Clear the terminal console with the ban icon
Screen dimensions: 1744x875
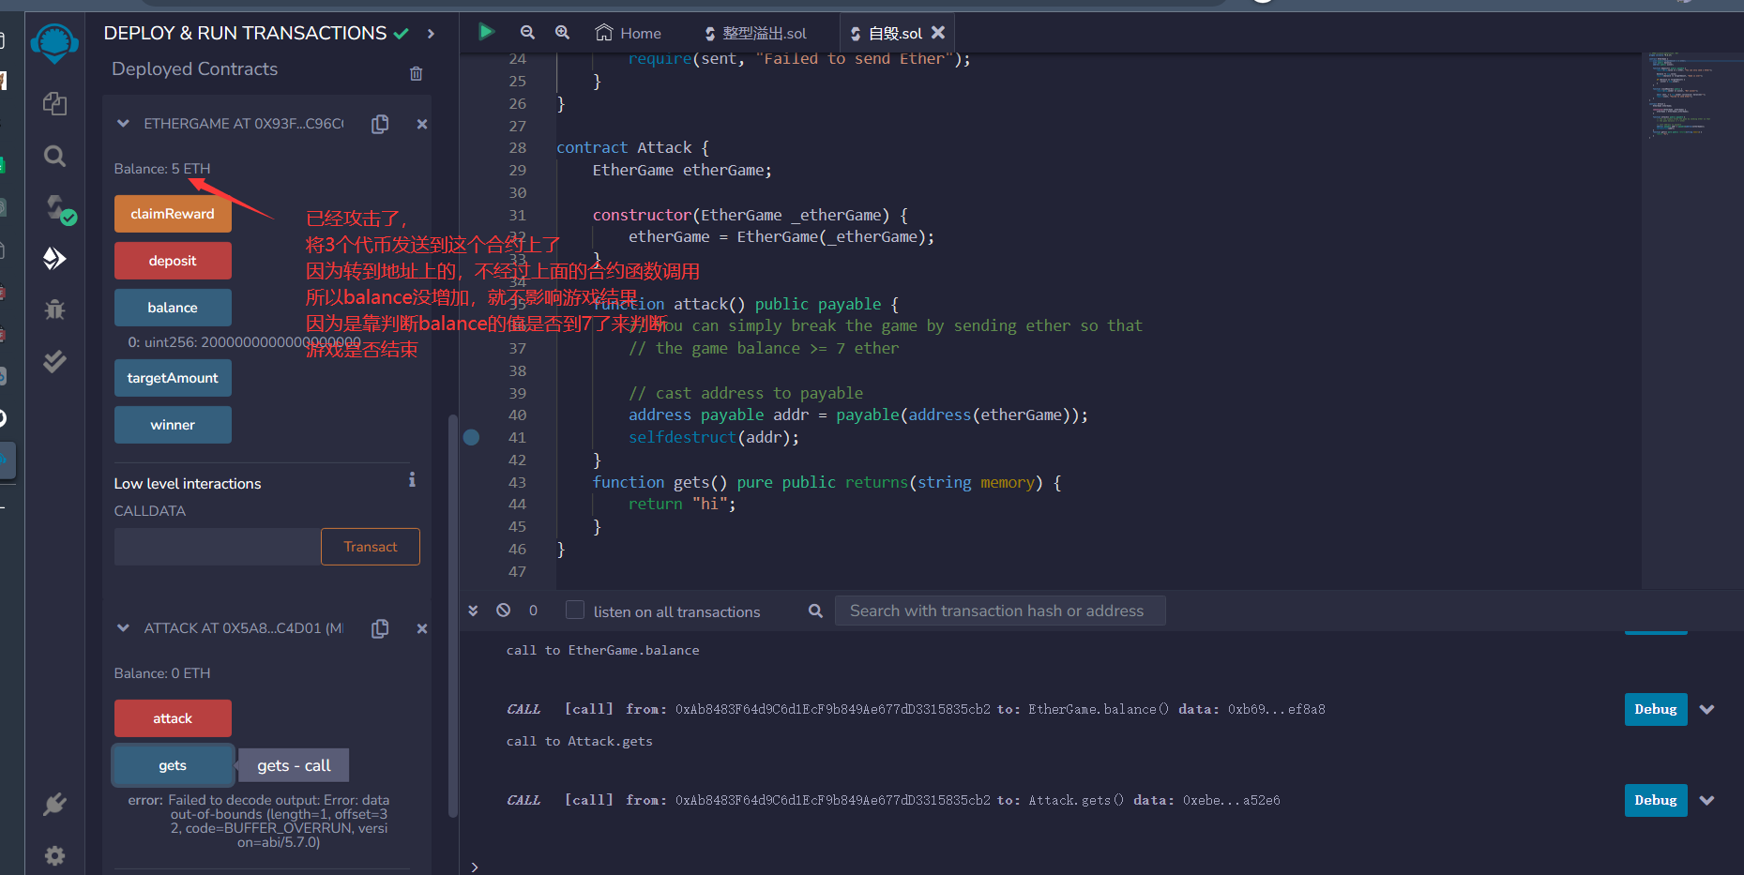click(504, 611)
